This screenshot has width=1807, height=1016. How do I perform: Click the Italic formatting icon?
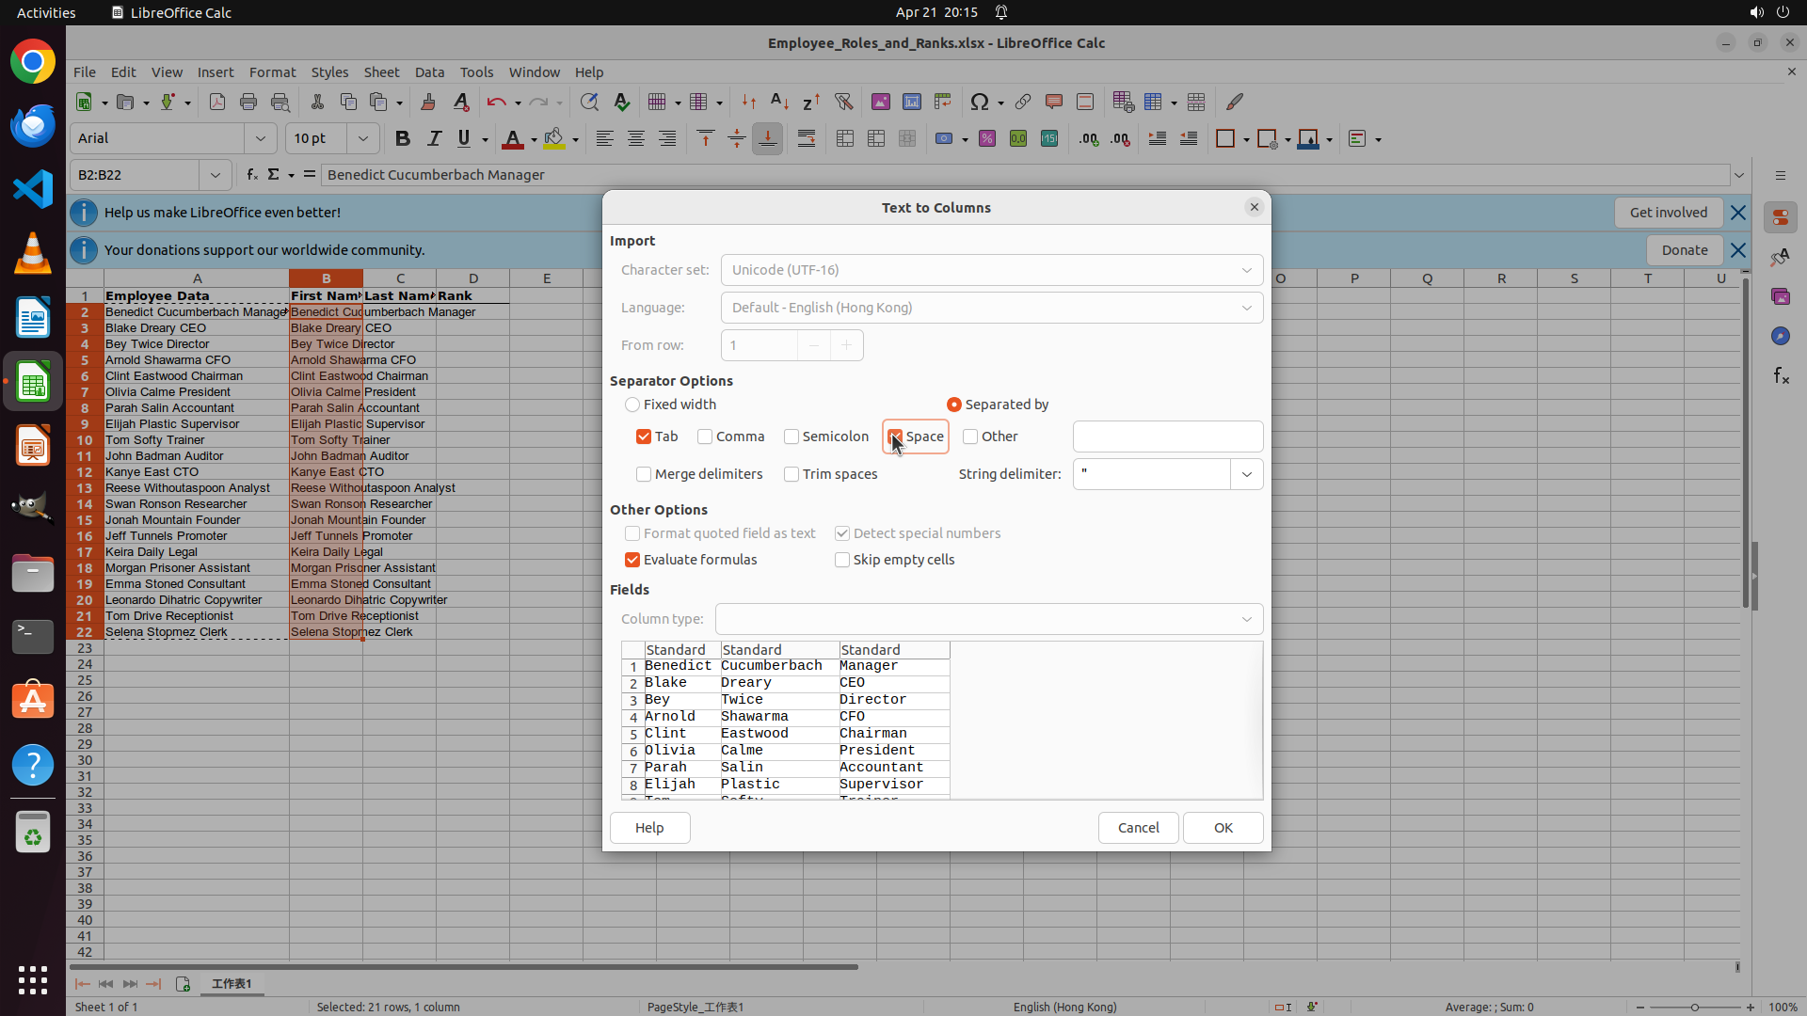point(434,139)
